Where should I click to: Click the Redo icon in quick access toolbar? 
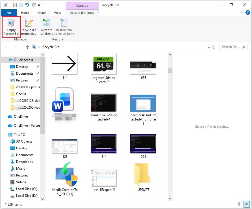pyautogui.click(x=34, y=5)
